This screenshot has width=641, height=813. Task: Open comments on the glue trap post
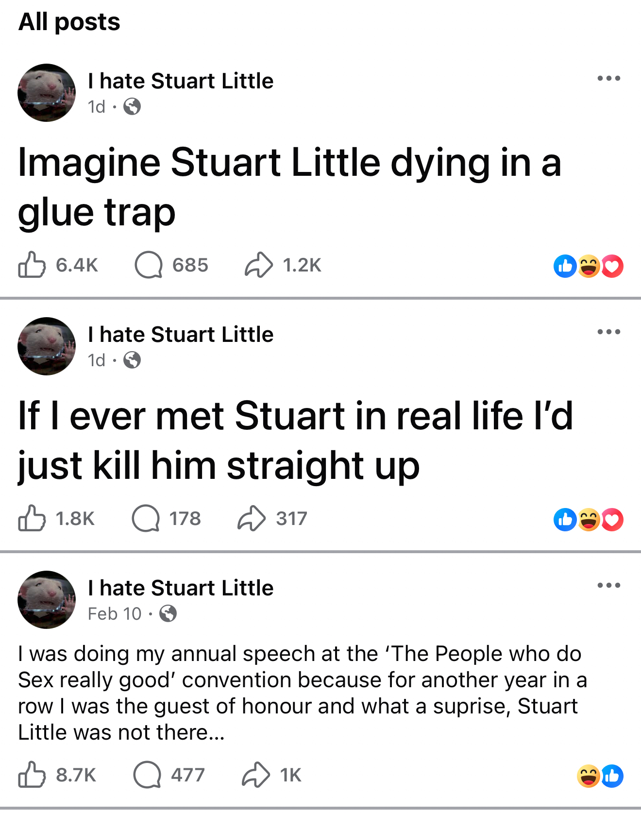point(148,265)
